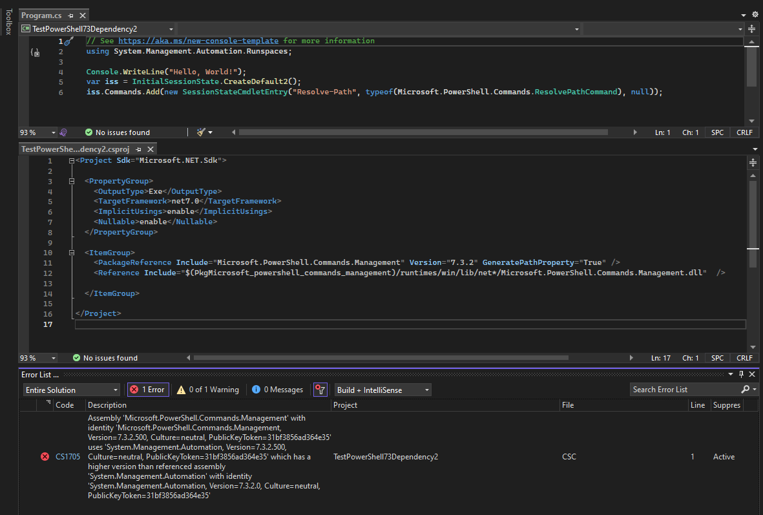The height and width of the screenshot is (515, 763).
Task: Open the code cleanup dropdown arrow beside the broom
Action: point(210,132)
